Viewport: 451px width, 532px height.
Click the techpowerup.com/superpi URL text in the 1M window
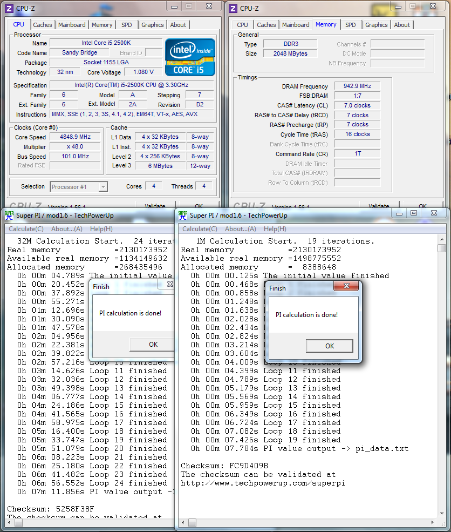click(x=263, y=483)
